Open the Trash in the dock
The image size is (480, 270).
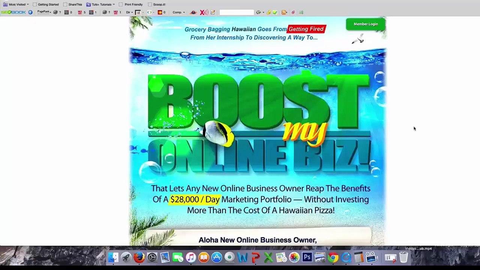[403, 257]
